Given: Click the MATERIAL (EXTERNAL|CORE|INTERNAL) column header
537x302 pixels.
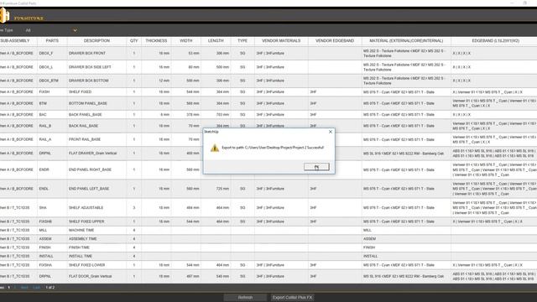Looking at the screenshot, I should (406, 41).
